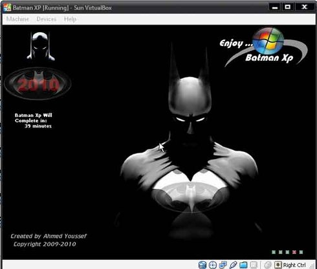Click the red 2010 bat emblem

click(38, 83)
